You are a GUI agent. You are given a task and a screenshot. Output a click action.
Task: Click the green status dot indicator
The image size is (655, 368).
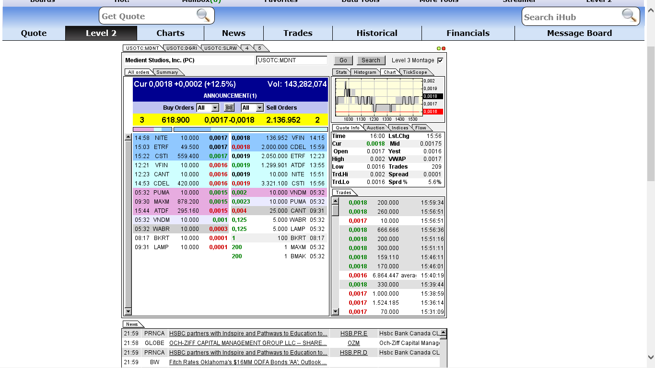coord(439,48)
